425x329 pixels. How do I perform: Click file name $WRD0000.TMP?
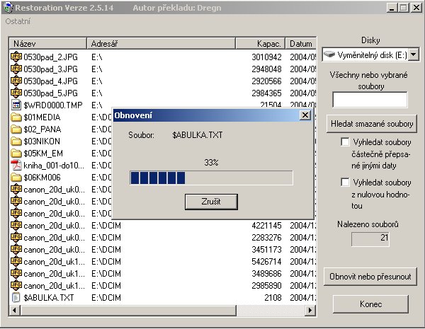53,105
